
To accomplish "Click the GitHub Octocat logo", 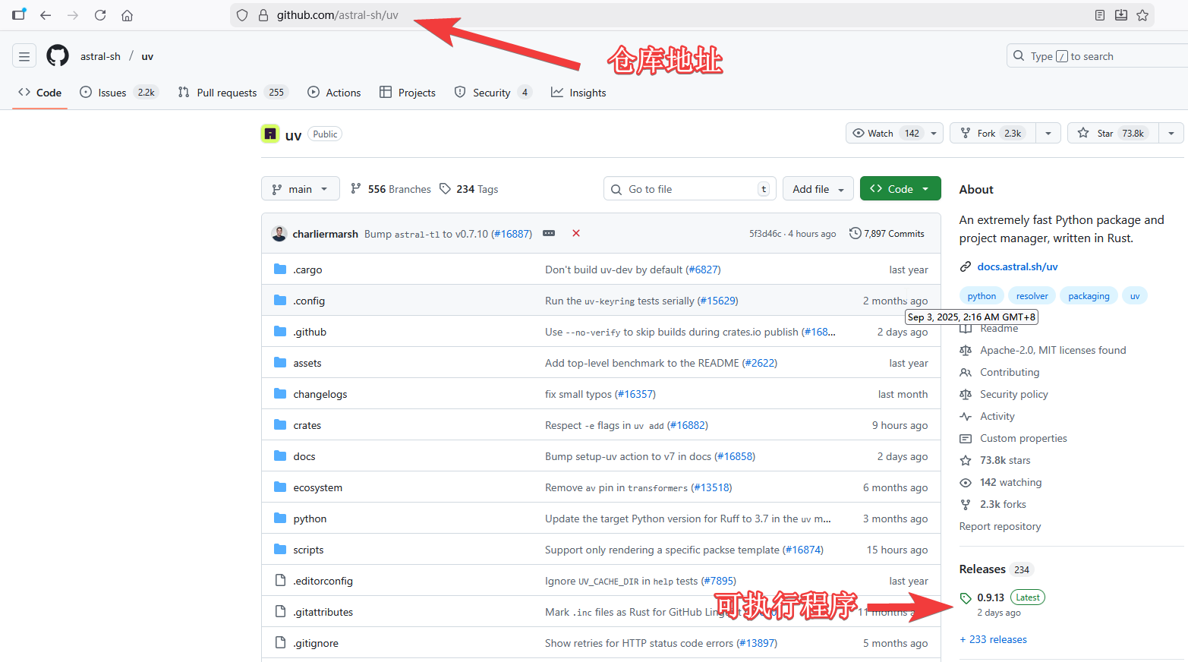I will [x=58, y=56].
